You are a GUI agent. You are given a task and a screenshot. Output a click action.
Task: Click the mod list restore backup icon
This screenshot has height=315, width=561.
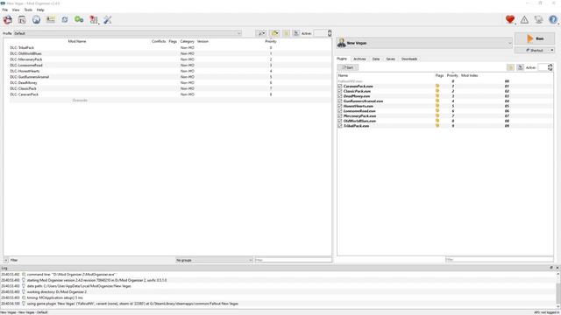coord(287,33)
